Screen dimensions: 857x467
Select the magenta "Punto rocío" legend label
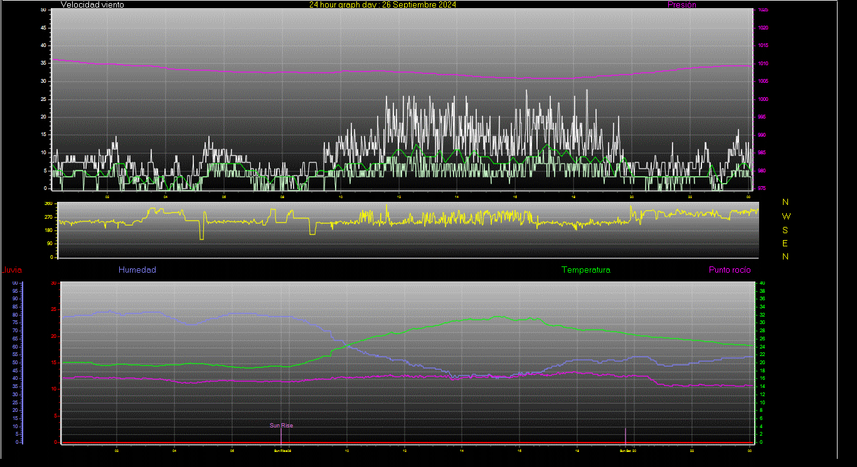click(730, 270)
